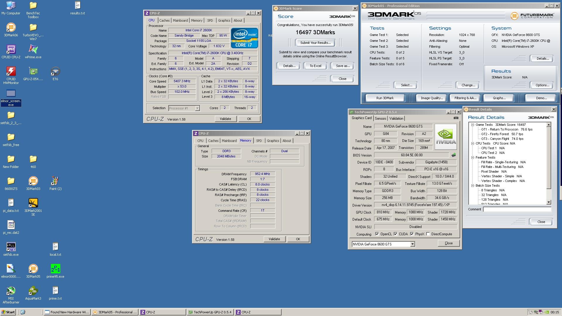Click Select tests button in 3DMark05
The height and width of the screenshot is (316, 562).
click(x=406, y=85)
